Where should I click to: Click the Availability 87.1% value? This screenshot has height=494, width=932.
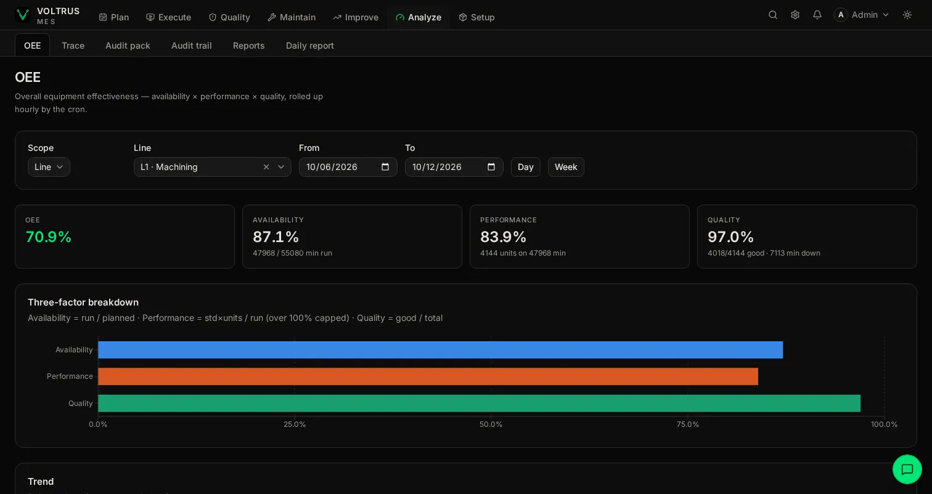pyautogui.click(x=276, y=237)
